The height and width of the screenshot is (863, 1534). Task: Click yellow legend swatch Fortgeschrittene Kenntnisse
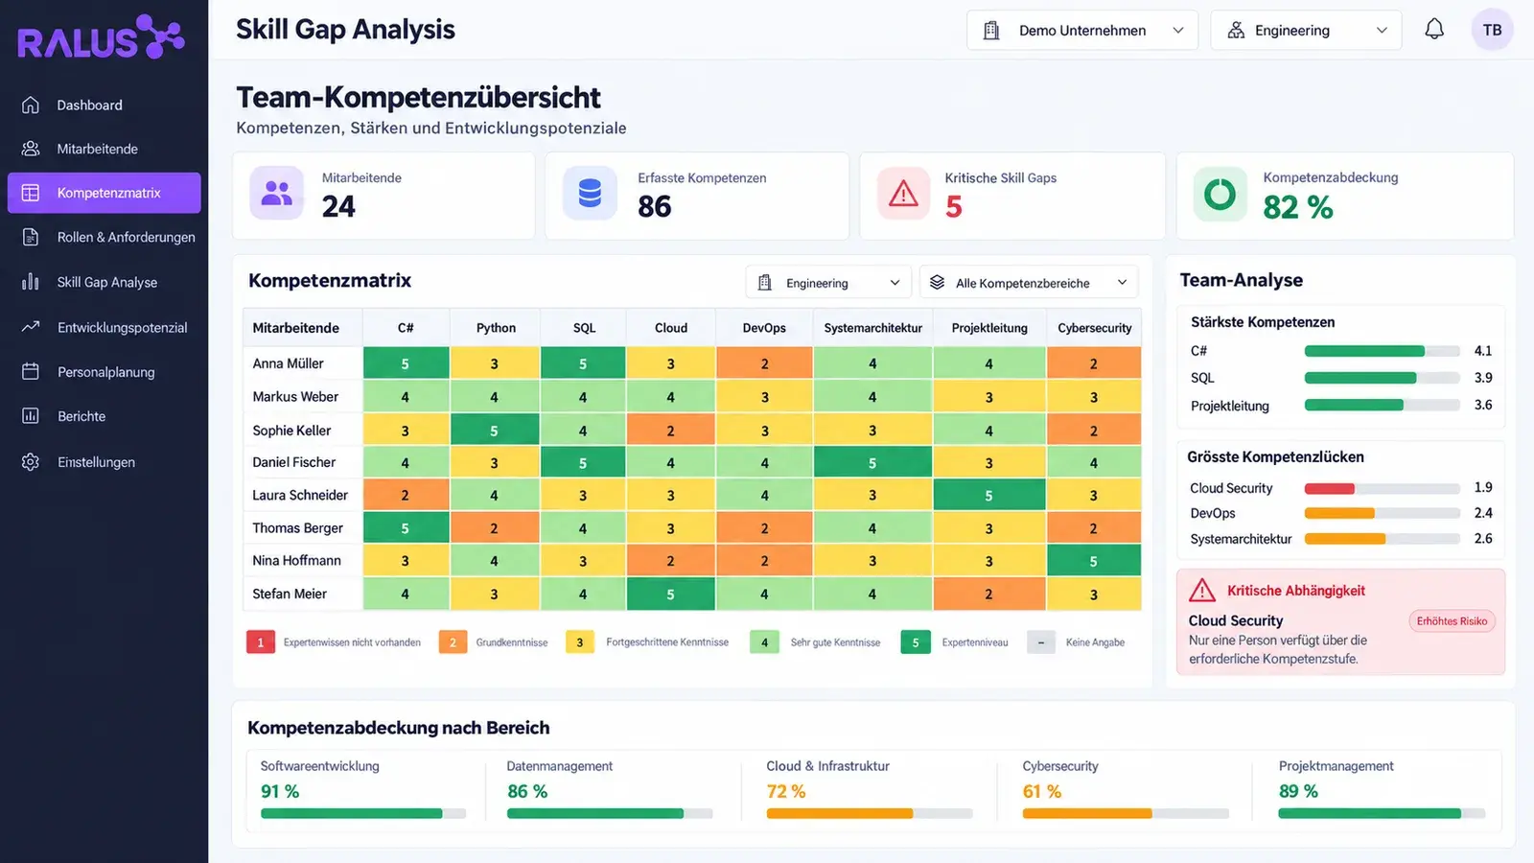click(x=580, y=642)
